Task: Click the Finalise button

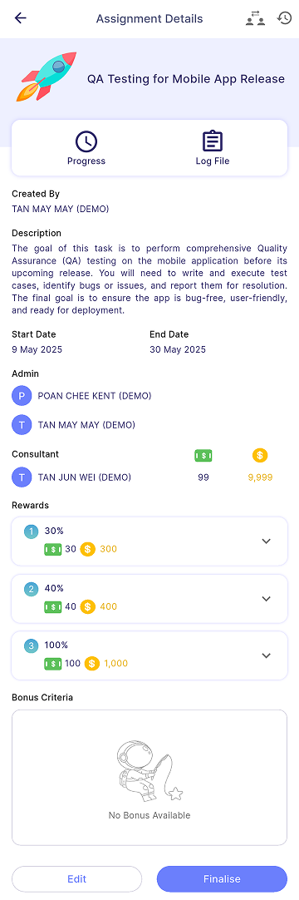Action: 223,878
